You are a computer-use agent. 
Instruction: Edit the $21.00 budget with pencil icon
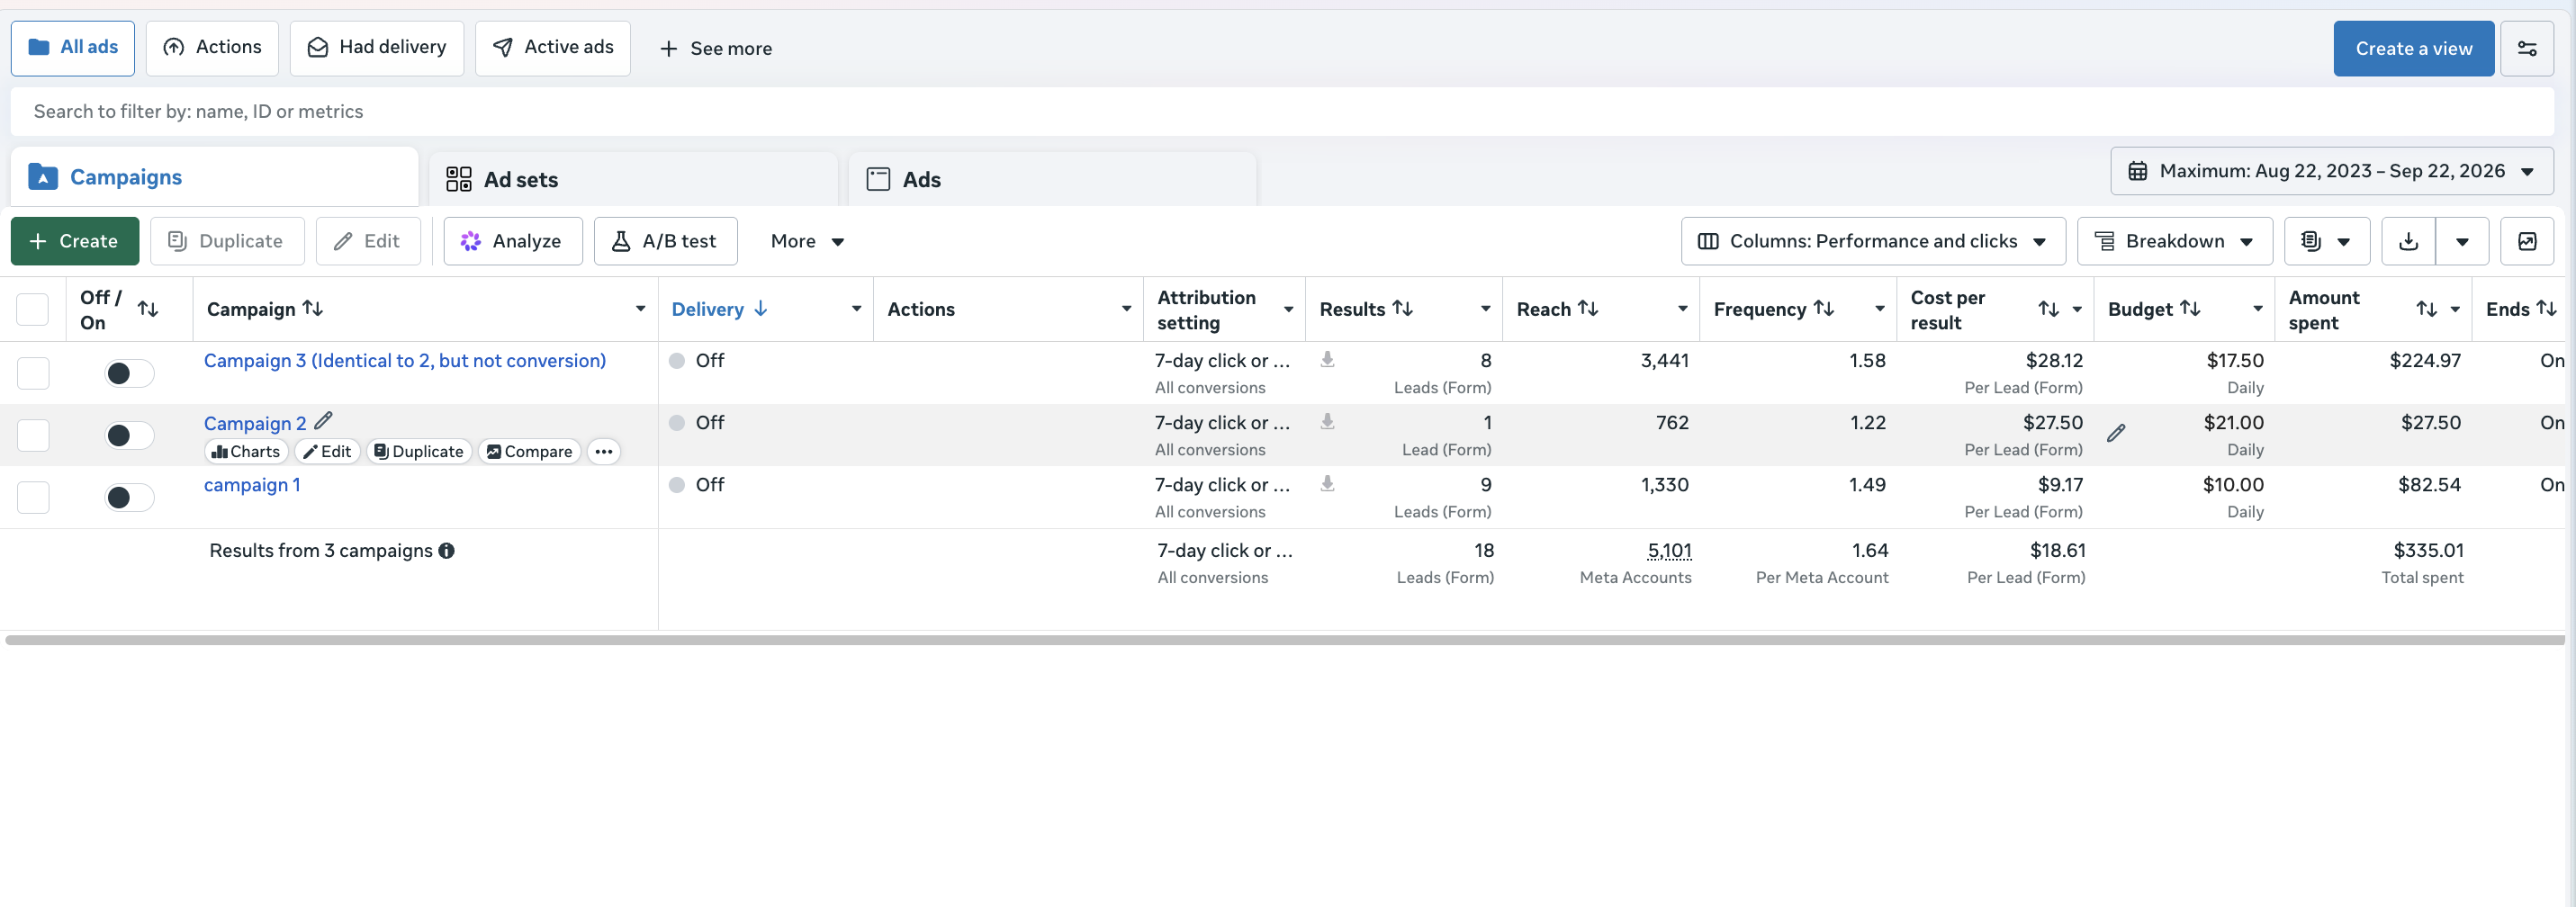[2116, 433]
